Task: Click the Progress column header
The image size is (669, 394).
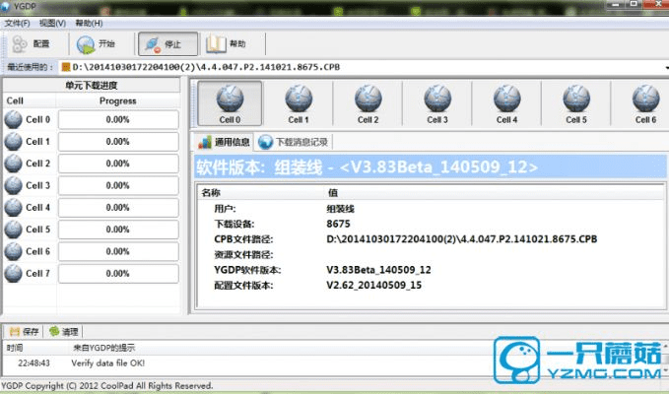Action: [x=117, y=100]
